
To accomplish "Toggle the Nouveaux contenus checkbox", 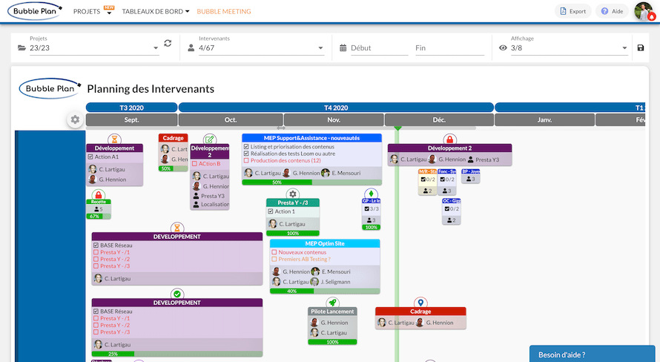I will tap(274, 252).
